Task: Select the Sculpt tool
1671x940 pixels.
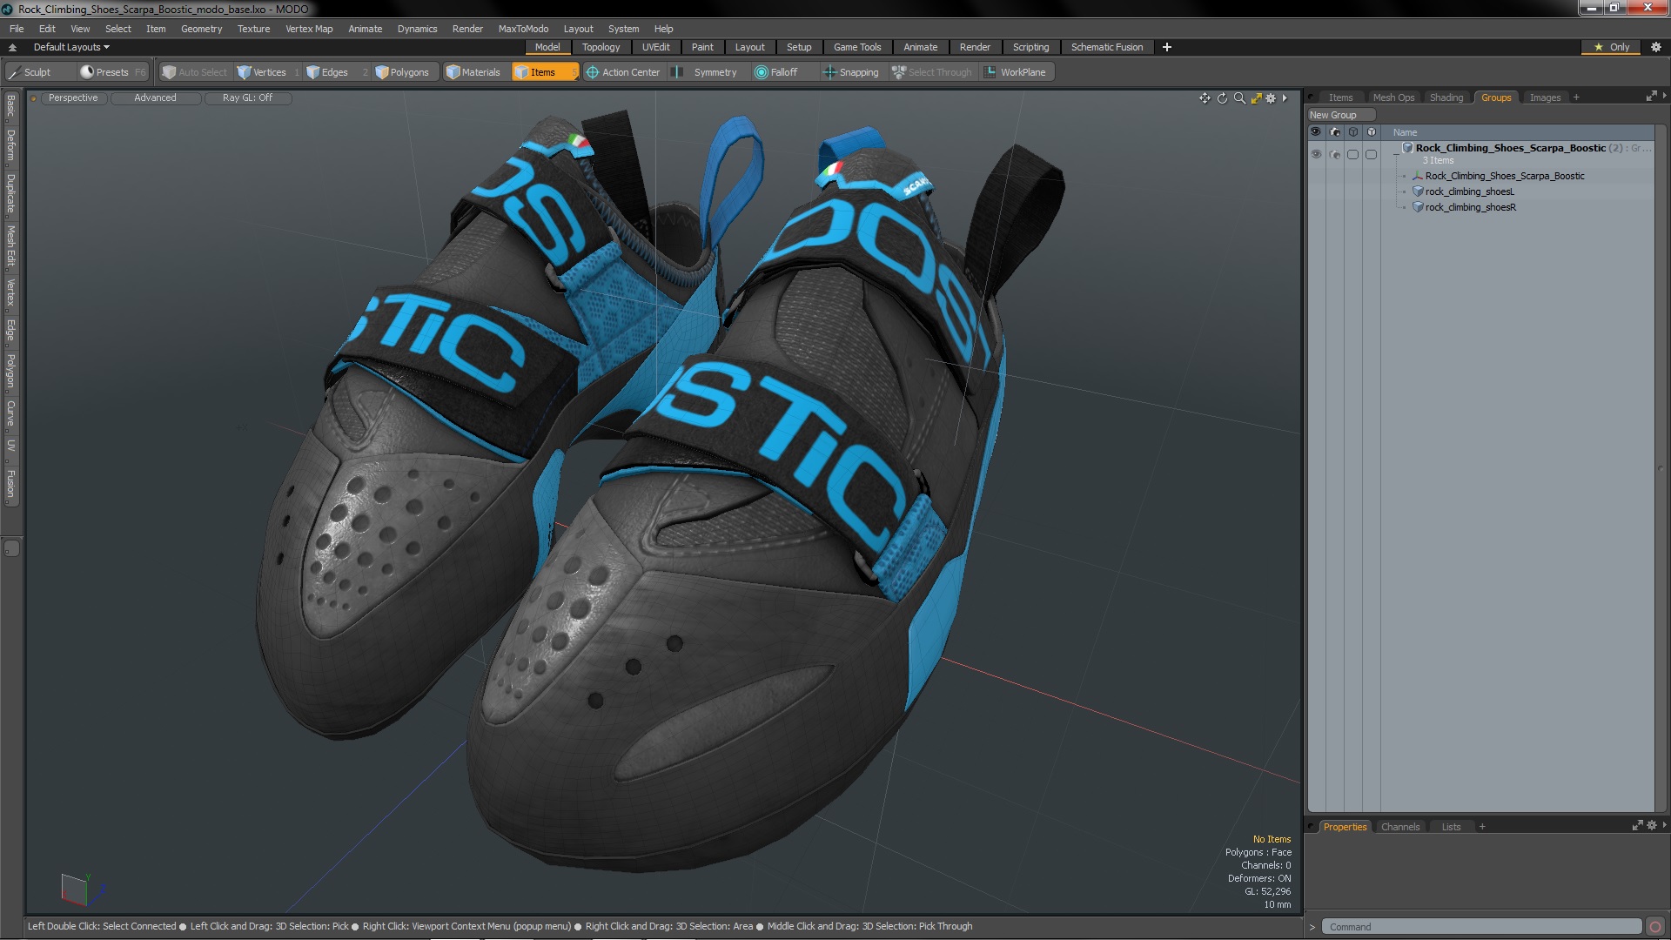Action: pyautogui.click(x=37, y=72)
